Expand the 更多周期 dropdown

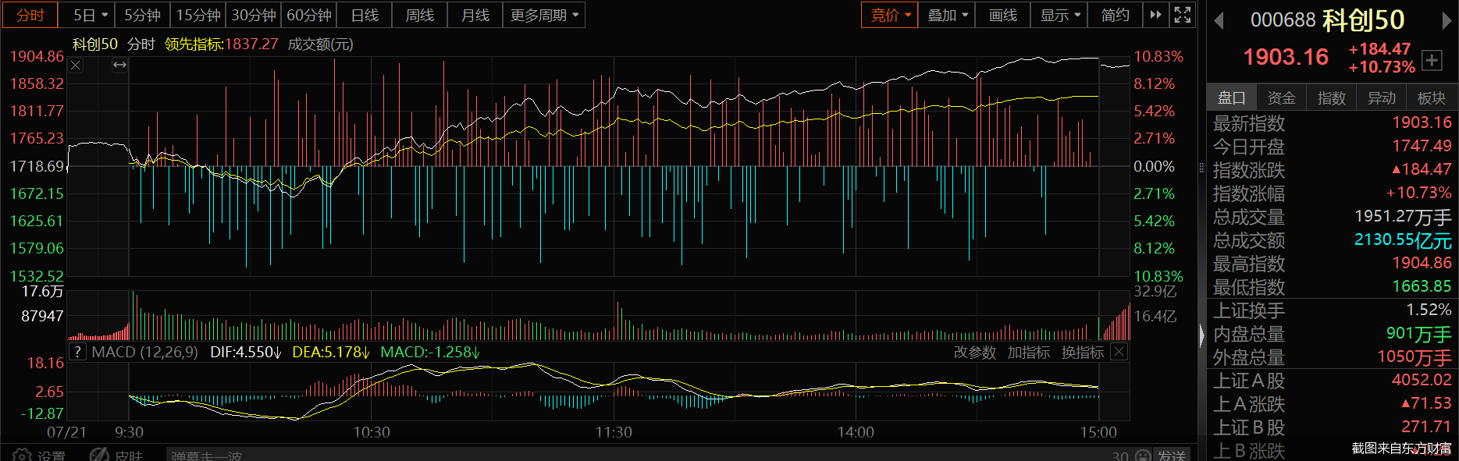click(x=545, y=15)
